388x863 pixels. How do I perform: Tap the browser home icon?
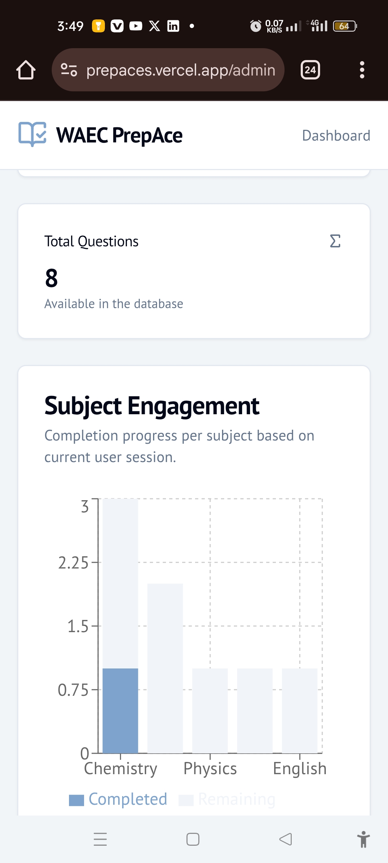pos(26,70)
